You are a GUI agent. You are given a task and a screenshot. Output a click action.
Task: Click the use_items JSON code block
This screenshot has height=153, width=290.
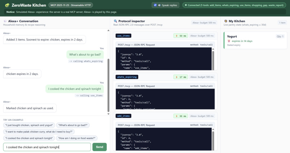164,59
